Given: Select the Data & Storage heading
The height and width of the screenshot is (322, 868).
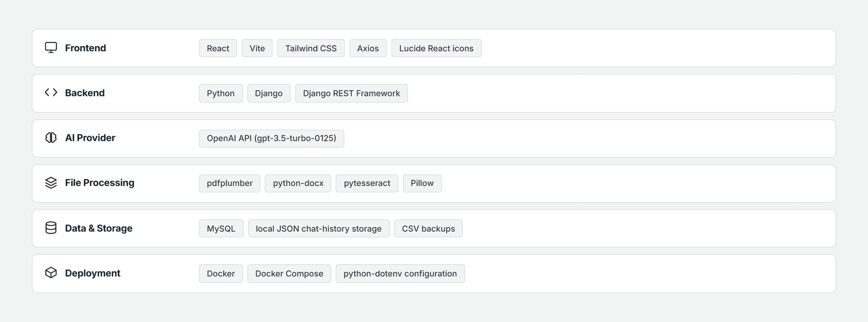Looking at the screenshot, I should [x=99, y=228].
